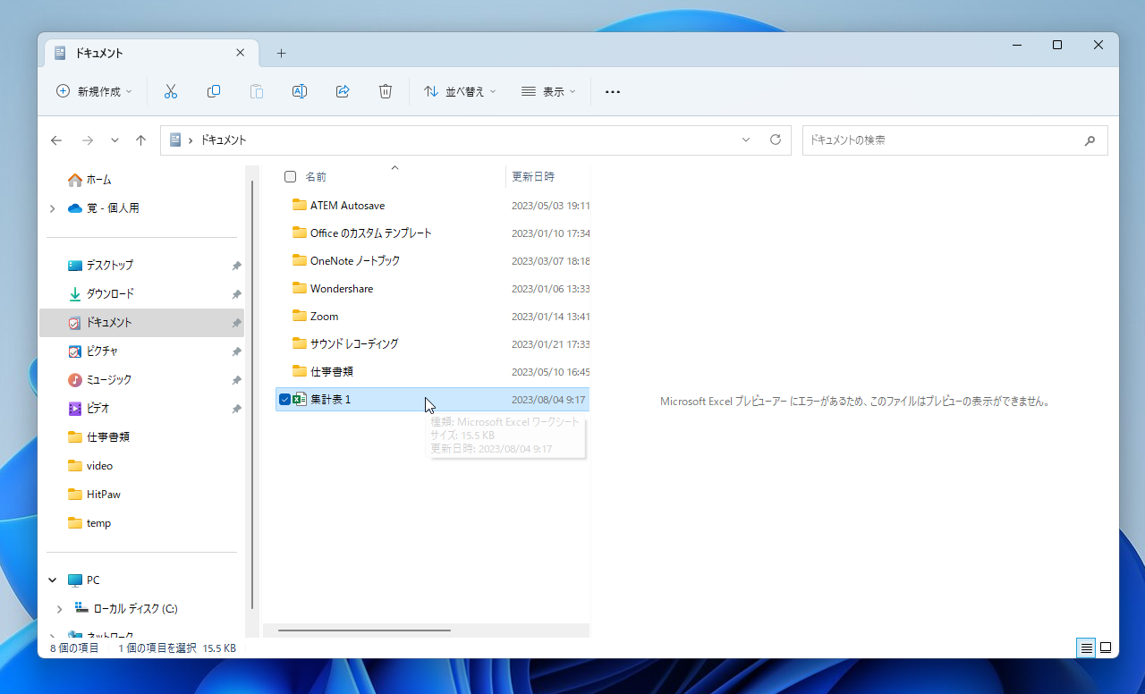The height and width of the screenshot is (694, 1145).
Task: Click the navigation pane vertical scrollbar
Action: coord(252,394)
